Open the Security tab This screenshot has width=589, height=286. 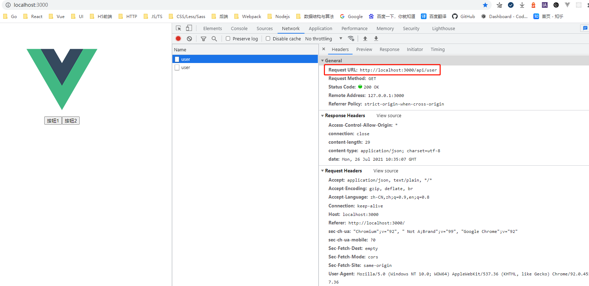[x=411, y=28]
